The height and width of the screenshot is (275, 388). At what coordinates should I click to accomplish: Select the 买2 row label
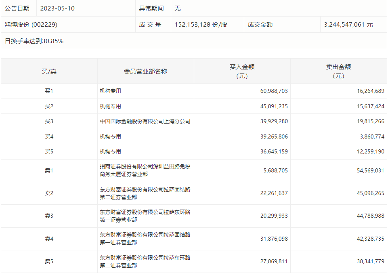click(x=49, y=107)
